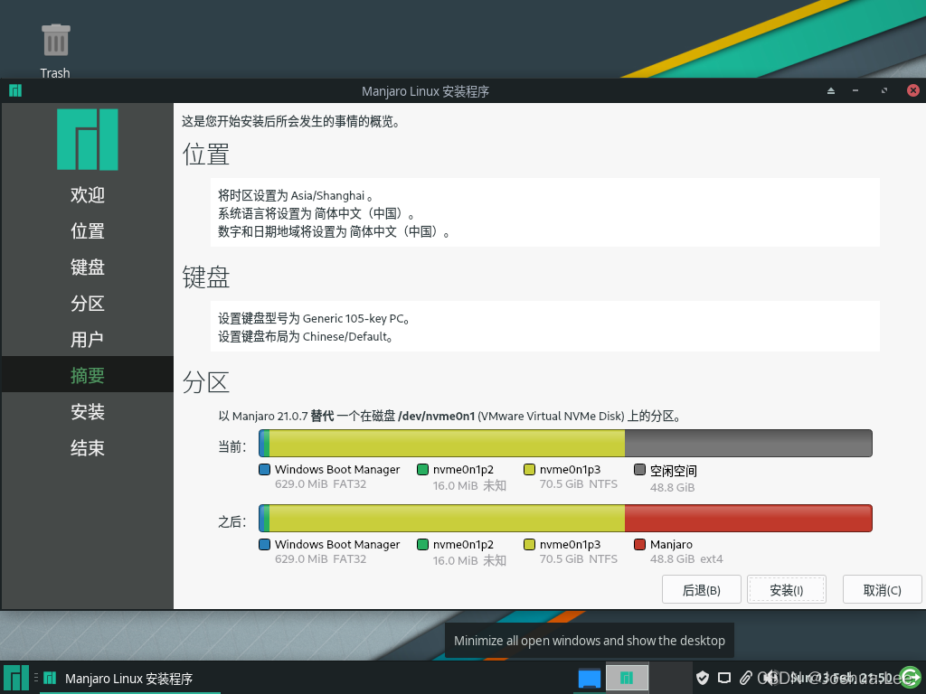Click yellow NTFS segment of 之后 bar

click(447, 518)
